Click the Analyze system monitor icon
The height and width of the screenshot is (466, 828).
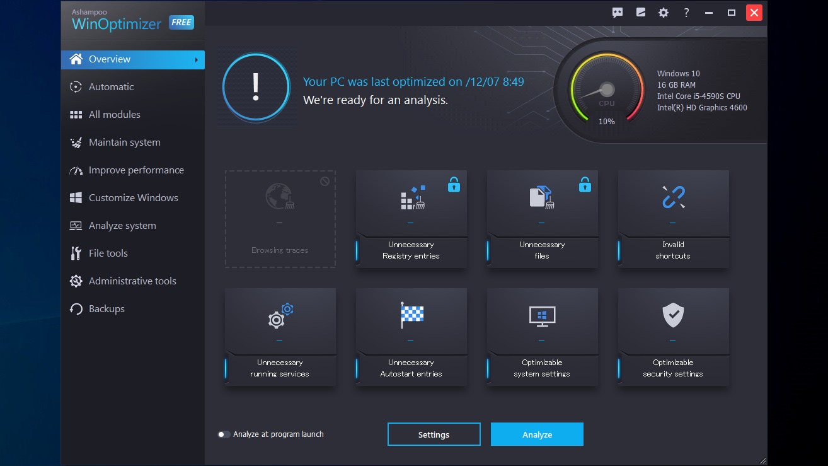tap(76, 226)
